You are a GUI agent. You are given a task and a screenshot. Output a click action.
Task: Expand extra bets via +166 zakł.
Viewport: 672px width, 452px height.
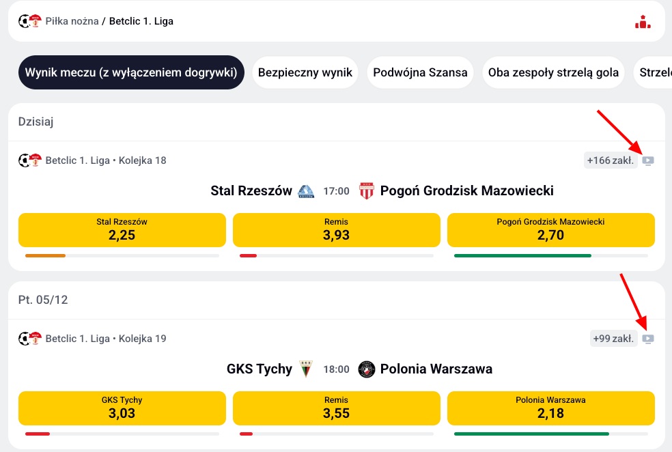tap(611, 159)
